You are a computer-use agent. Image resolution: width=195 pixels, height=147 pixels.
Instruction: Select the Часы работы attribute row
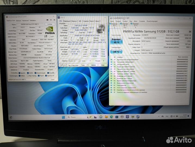pos(149,85)
